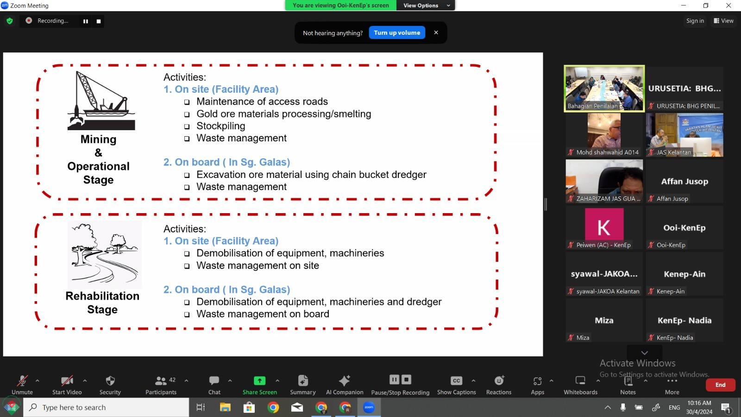Expand video options arrow next to Start Video
Viewport: 741px width, 417px height.
(85, 381)
